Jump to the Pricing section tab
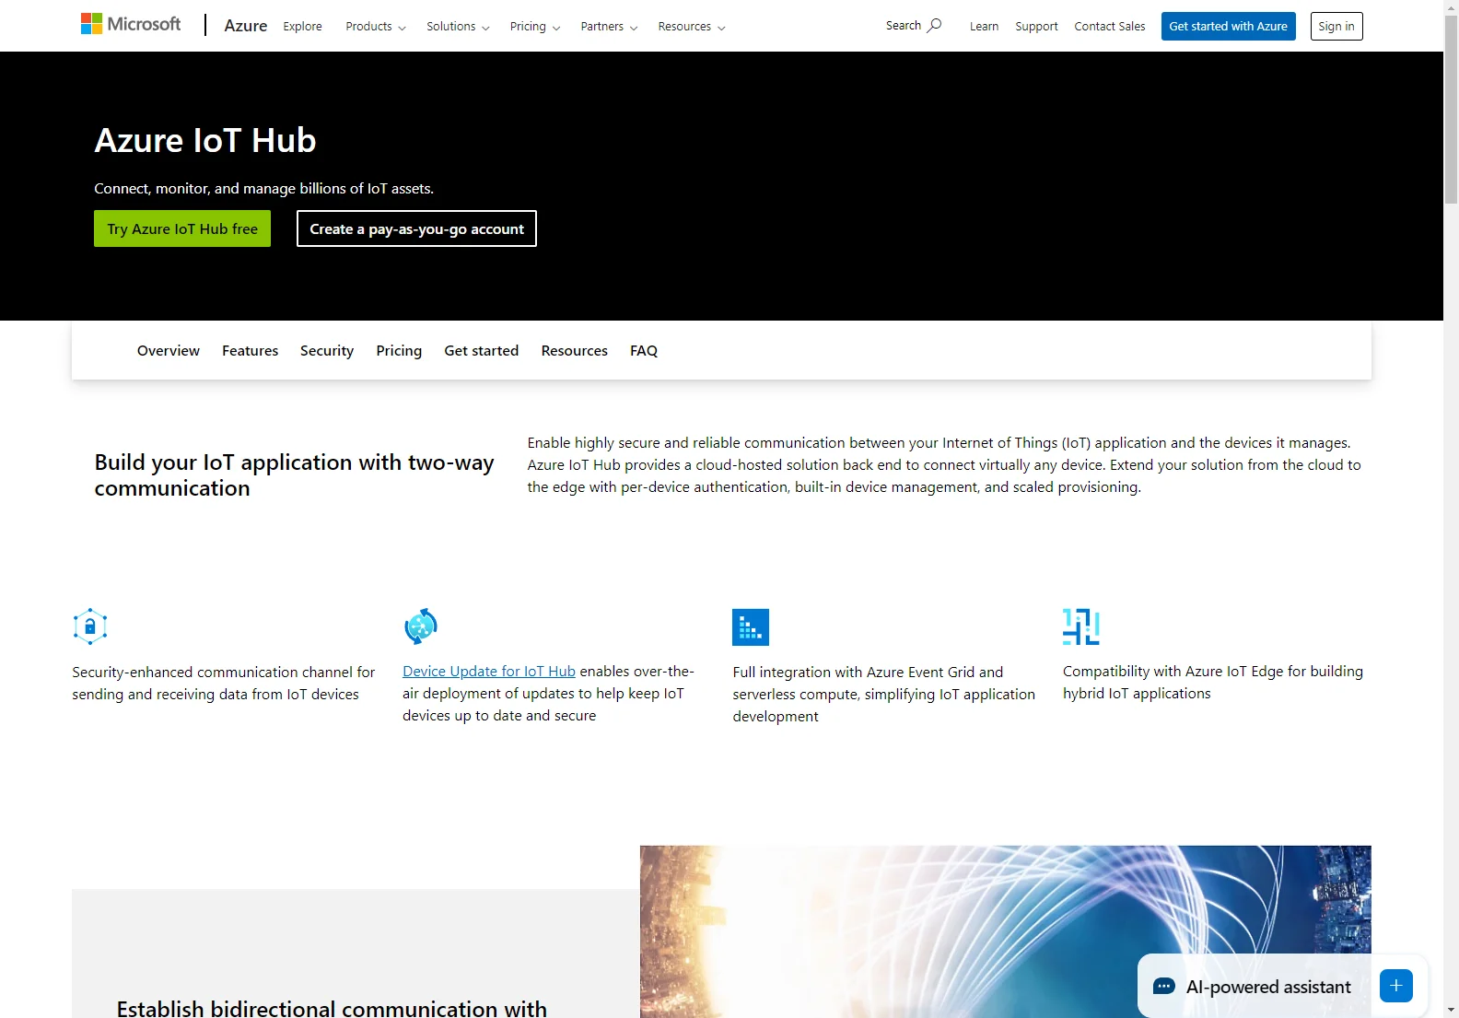Image resolution: width=1459 pixels, height=1018 pixels. [x=399, y=351]
